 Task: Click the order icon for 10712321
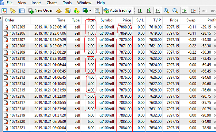click(6, 128)
